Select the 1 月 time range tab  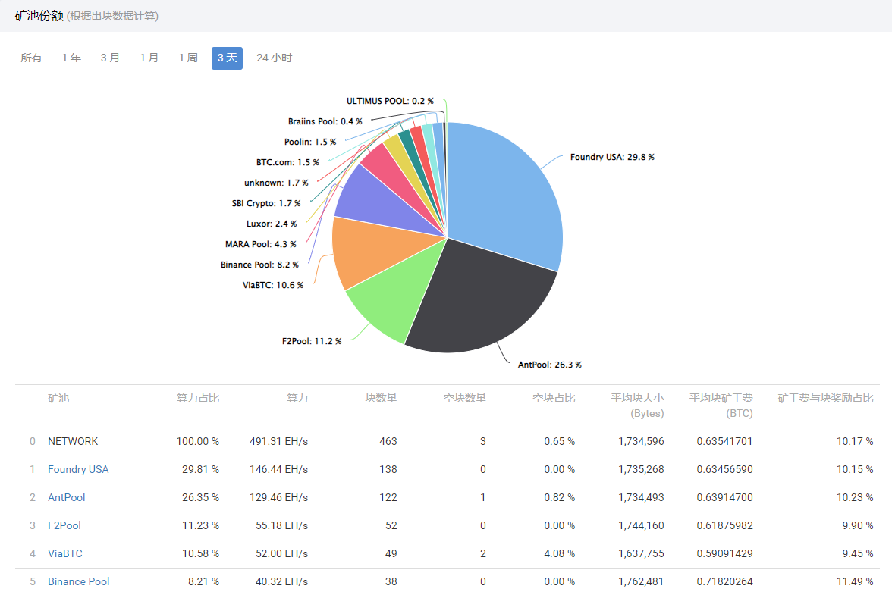(x=149, y=58)
